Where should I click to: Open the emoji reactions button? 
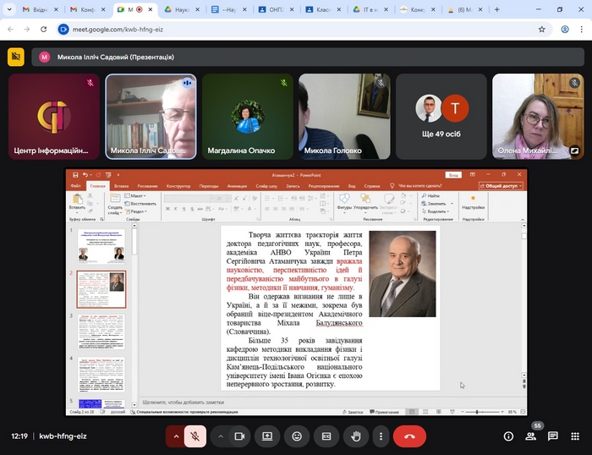click(x=297, y=436)
